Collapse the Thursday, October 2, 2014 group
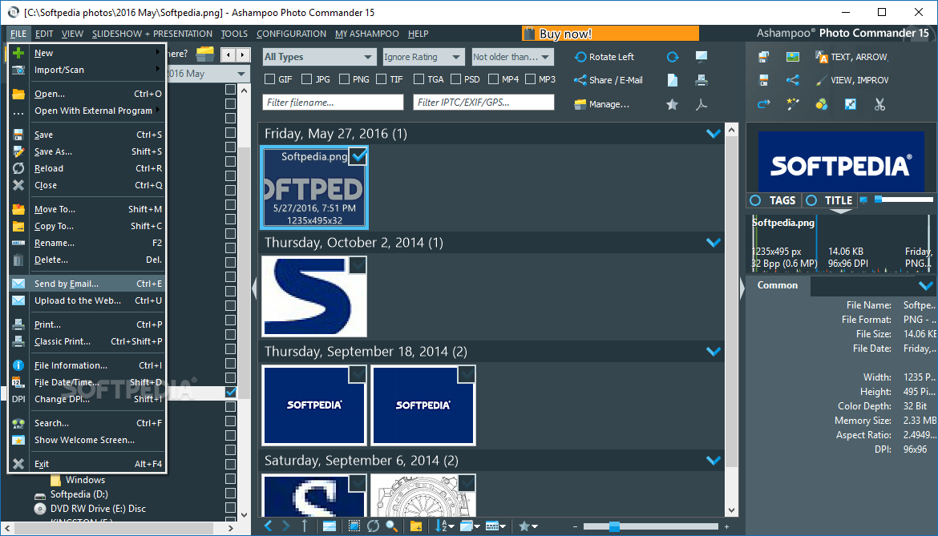938x536 pixels. [x=713, y=243]
